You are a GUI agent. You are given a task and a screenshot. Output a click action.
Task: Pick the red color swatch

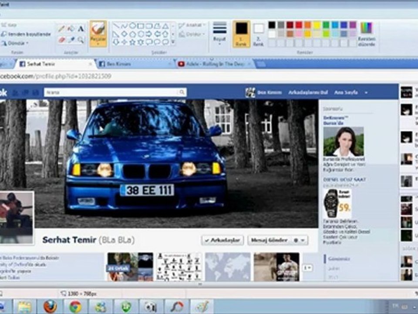(x=299, y=25)
